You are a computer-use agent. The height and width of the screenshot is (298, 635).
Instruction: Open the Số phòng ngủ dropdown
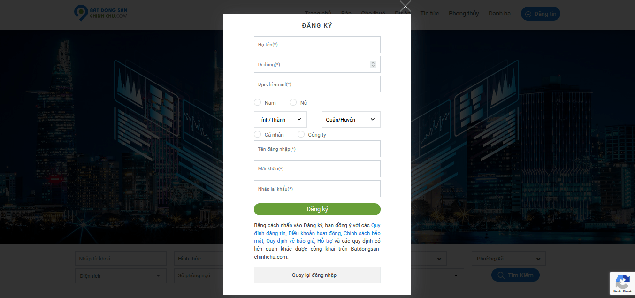pos(199,275)
